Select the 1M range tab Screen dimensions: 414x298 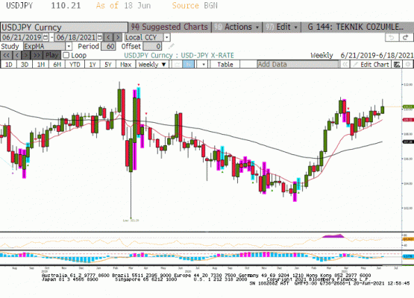click(x=41, y=64)
